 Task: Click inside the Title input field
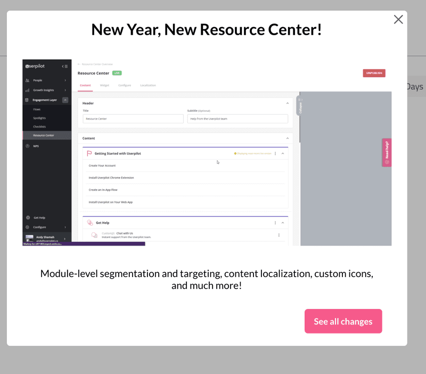pyautogui.click(x=131, y=118)
